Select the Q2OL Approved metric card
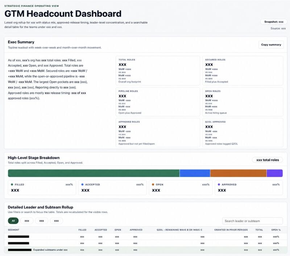The width and height of the screenshot is (290, 256). coord(243,133)
